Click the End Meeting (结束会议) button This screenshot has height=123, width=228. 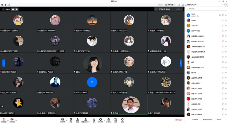click(178, 120)
